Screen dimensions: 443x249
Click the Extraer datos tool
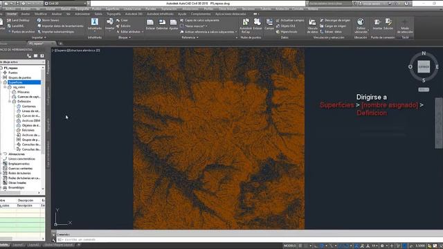pyautogui.click(x=331, y=32)
